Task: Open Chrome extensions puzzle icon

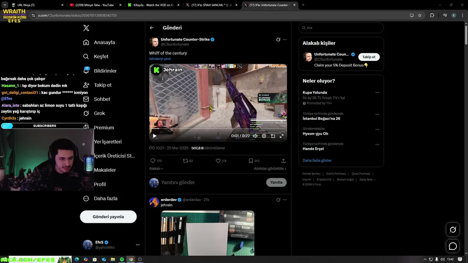Action: click(432, 15)
